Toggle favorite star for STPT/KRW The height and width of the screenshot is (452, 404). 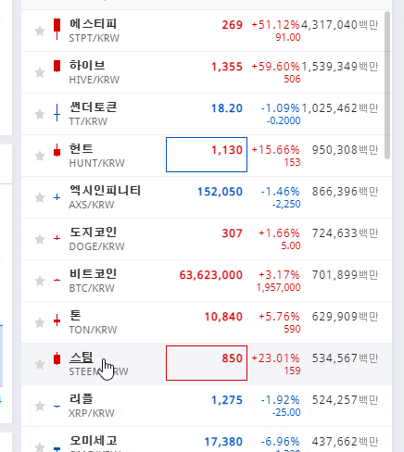tap(40, 31)
